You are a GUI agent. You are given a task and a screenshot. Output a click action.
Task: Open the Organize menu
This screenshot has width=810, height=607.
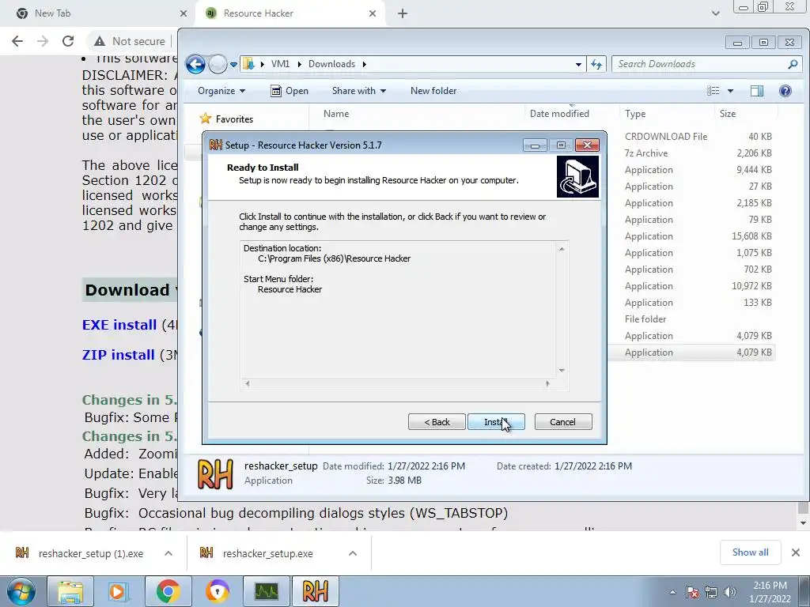tap(221, 91)
